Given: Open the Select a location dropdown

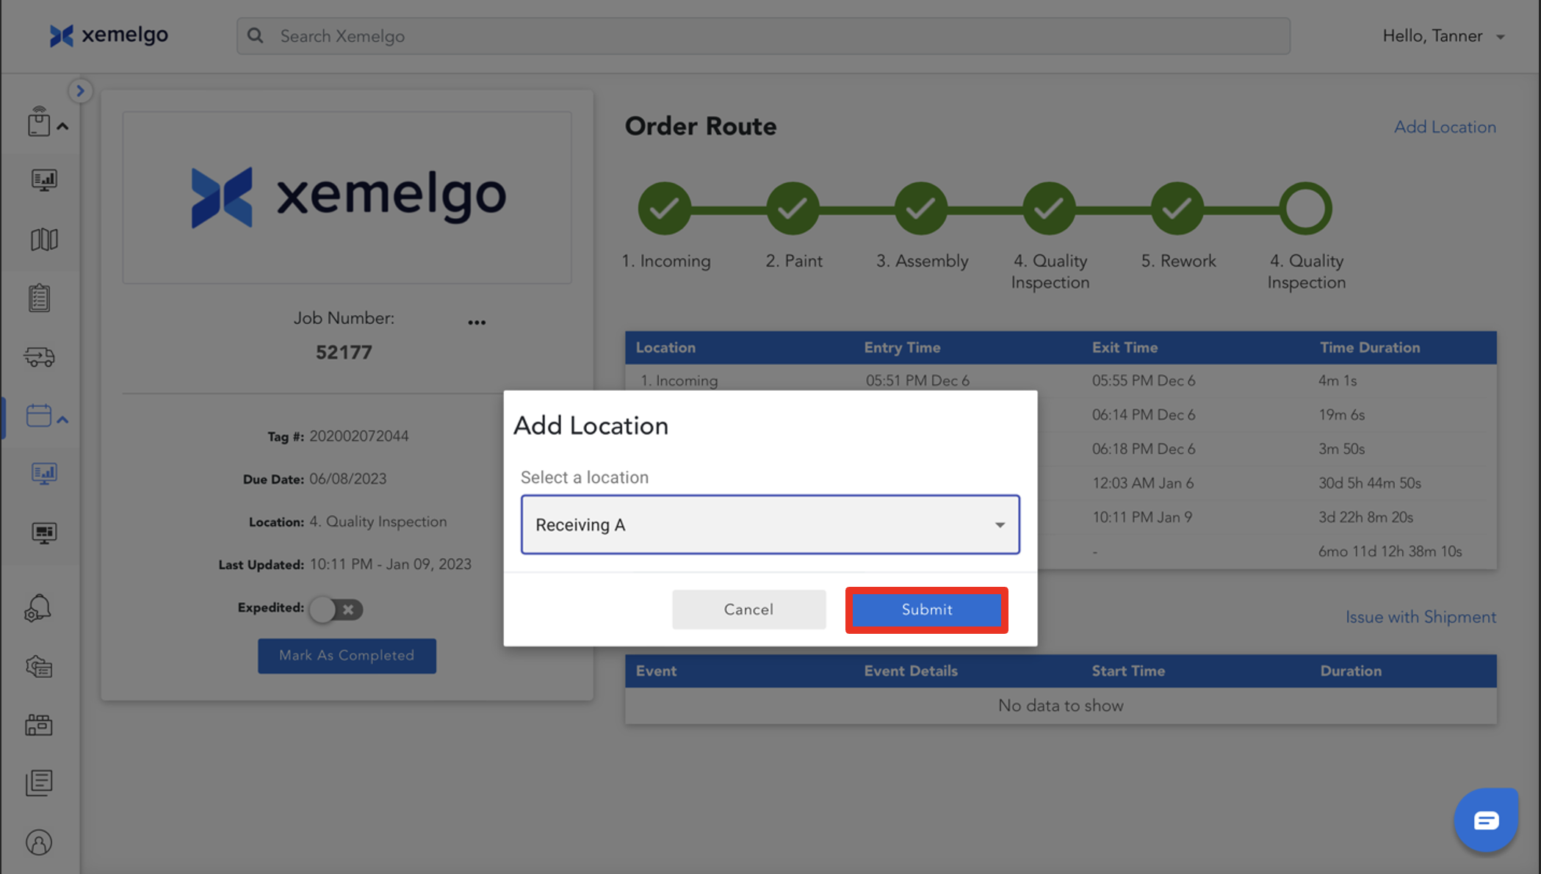Looking at the screenshot, I should [770, 524].
